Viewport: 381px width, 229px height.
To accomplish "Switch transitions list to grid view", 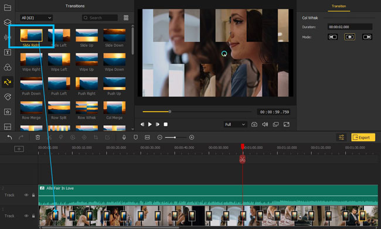I will coord(126,18).
